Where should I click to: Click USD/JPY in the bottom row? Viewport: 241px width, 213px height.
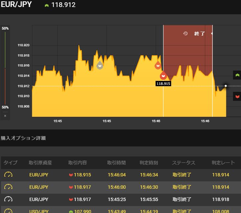coord(39,211)
